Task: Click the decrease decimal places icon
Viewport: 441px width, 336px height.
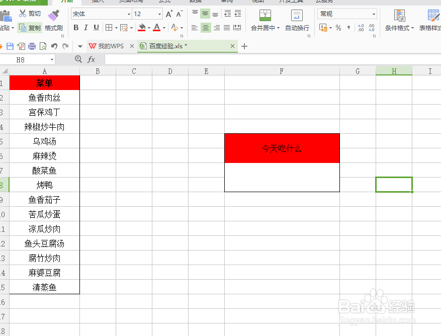Action: [372, 28]
